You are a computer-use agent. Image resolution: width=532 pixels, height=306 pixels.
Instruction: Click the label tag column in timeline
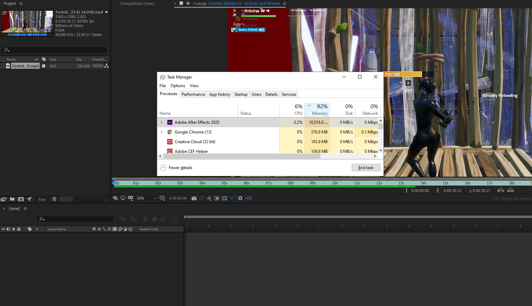click(x=30, y=229)
